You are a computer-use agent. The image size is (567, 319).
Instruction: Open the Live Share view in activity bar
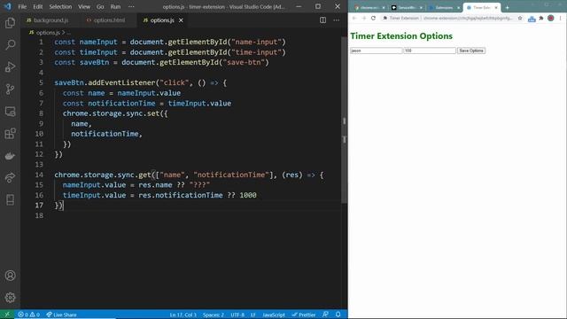(10, 177)
